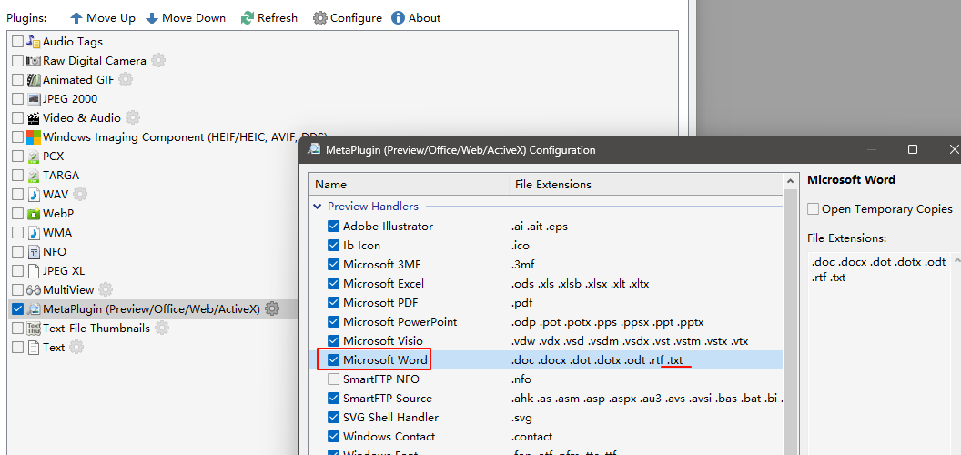Image resolution: width=961 pixels, height=455 pixels.
Task: Select the Ib Icon row
Action: click(x=547, y=246)
